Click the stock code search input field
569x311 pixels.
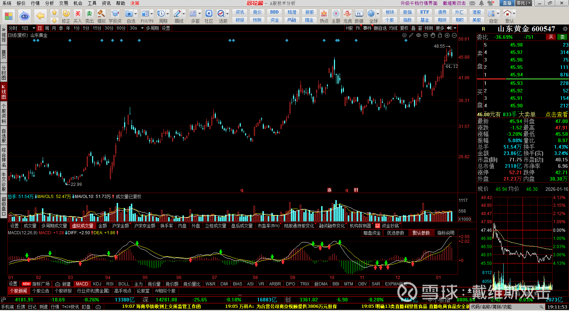(505, 307)
